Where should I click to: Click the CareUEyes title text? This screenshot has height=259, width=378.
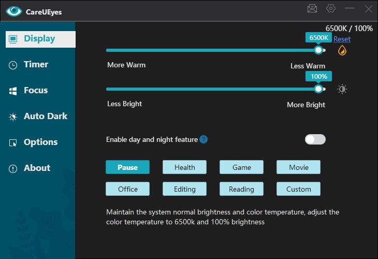click(43, 12)
